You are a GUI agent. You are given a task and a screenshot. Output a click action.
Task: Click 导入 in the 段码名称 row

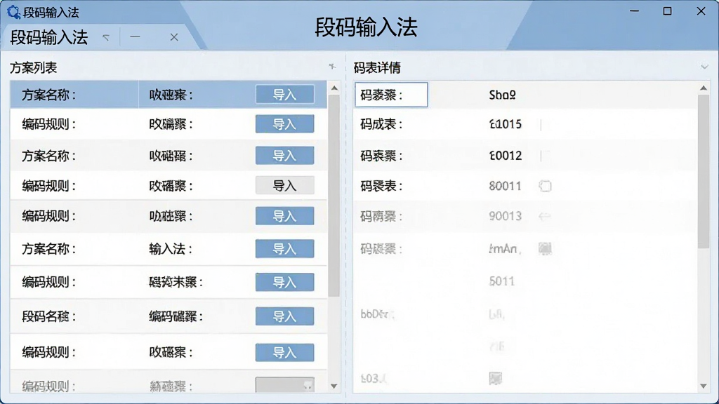click(285, 316)
